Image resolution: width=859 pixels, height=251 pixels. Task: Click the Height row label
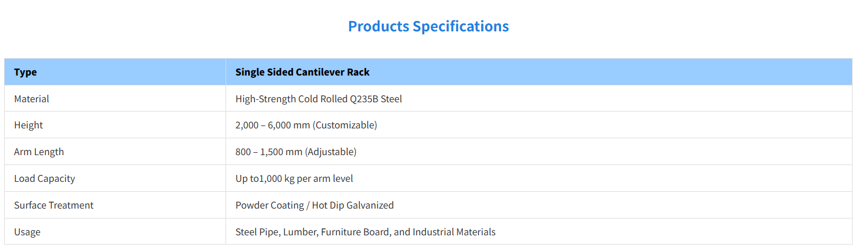[x=28, y=125]
